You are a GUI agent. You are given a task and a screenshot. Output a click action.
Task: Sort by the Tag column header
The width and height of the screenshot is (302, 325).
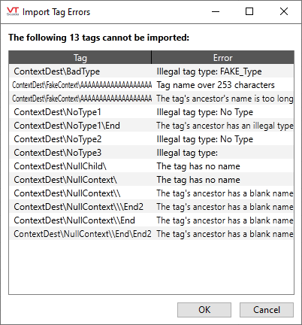point(80,58)
